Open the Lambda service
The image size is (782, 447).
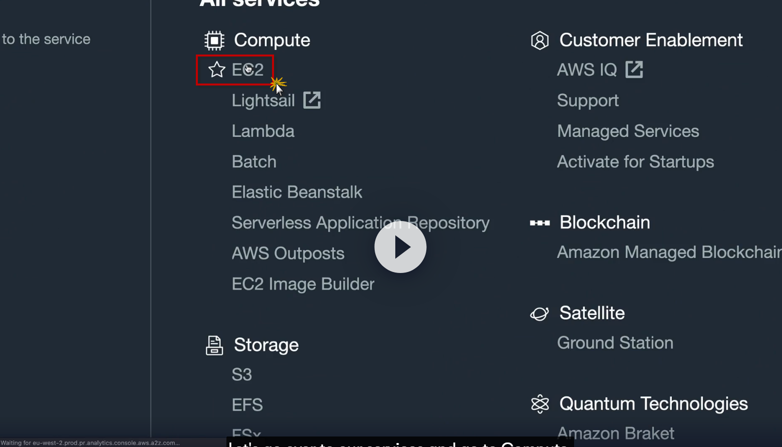pyautogui.click(x=263, y=131)
